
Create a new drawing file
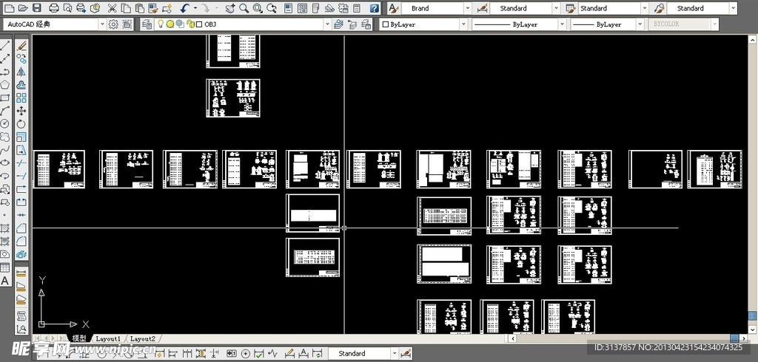9,8
